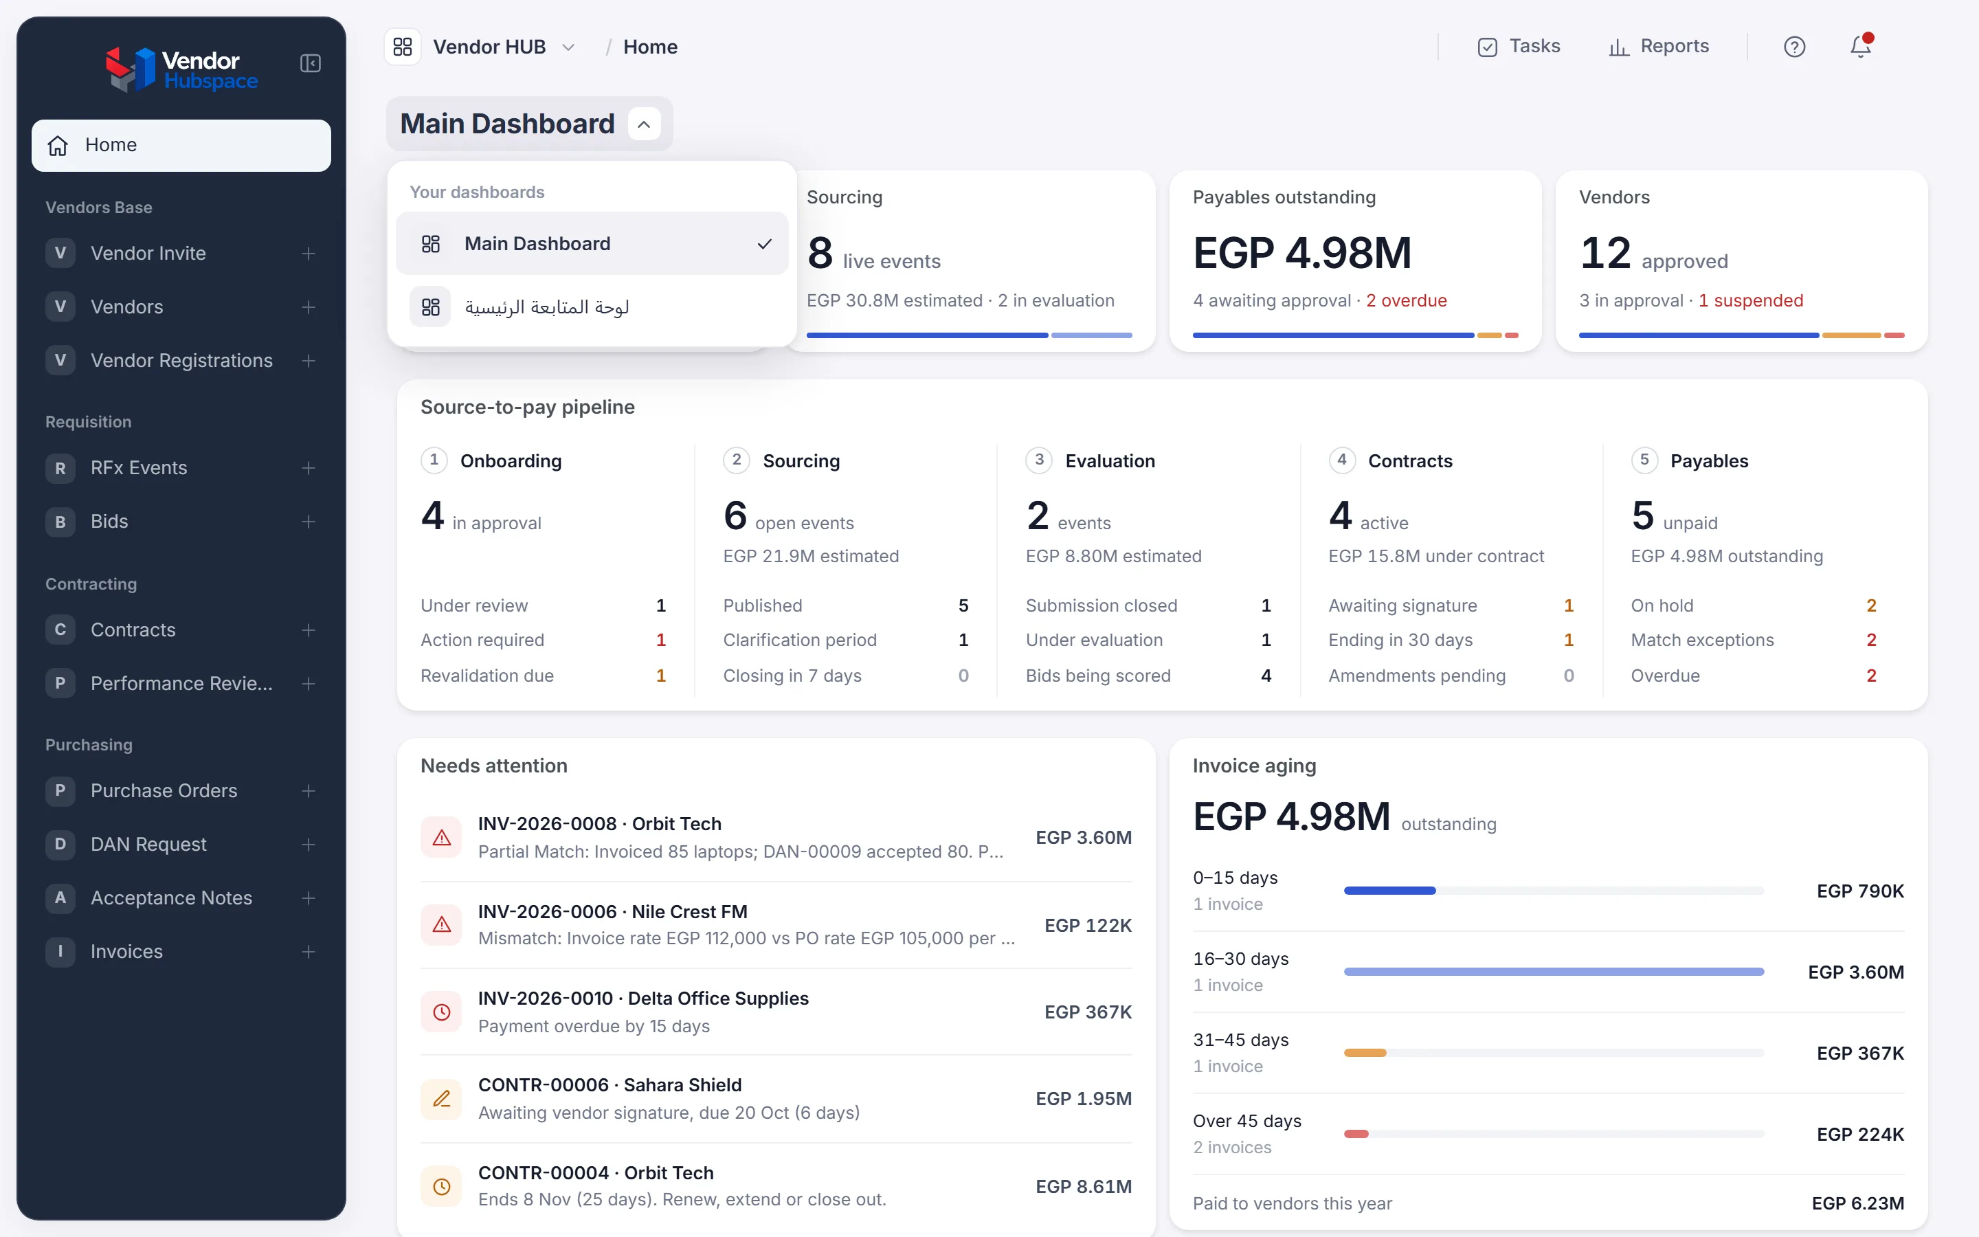The height and width of the screenshot is (1237, 1979).
Task: Select Main Dashboard in dashboards list
Action: coord(592,244)
